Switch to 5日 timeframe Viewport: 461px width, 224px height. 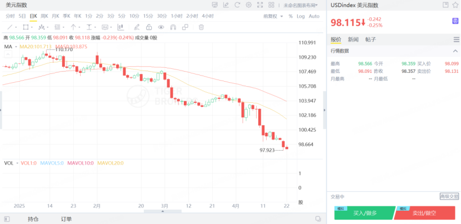coord(22,16)
